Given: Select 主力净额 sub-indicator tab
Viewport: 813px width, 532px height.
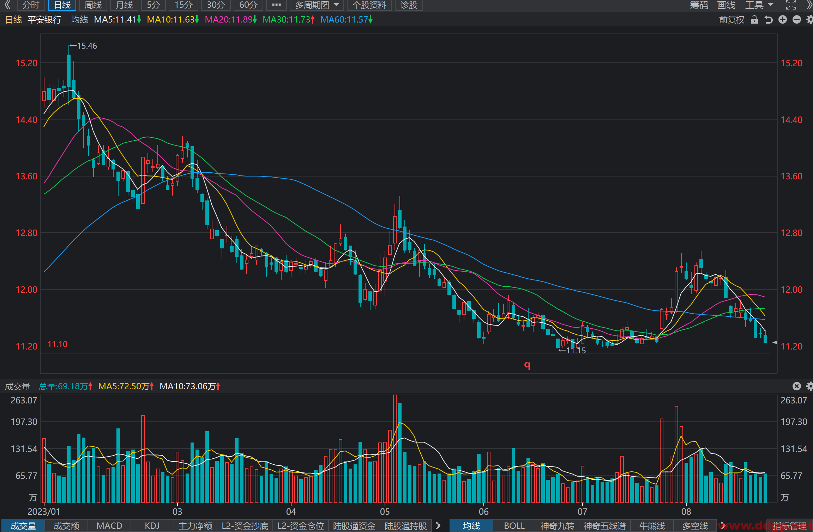Looking at the screenshot, I should [195, 526].
